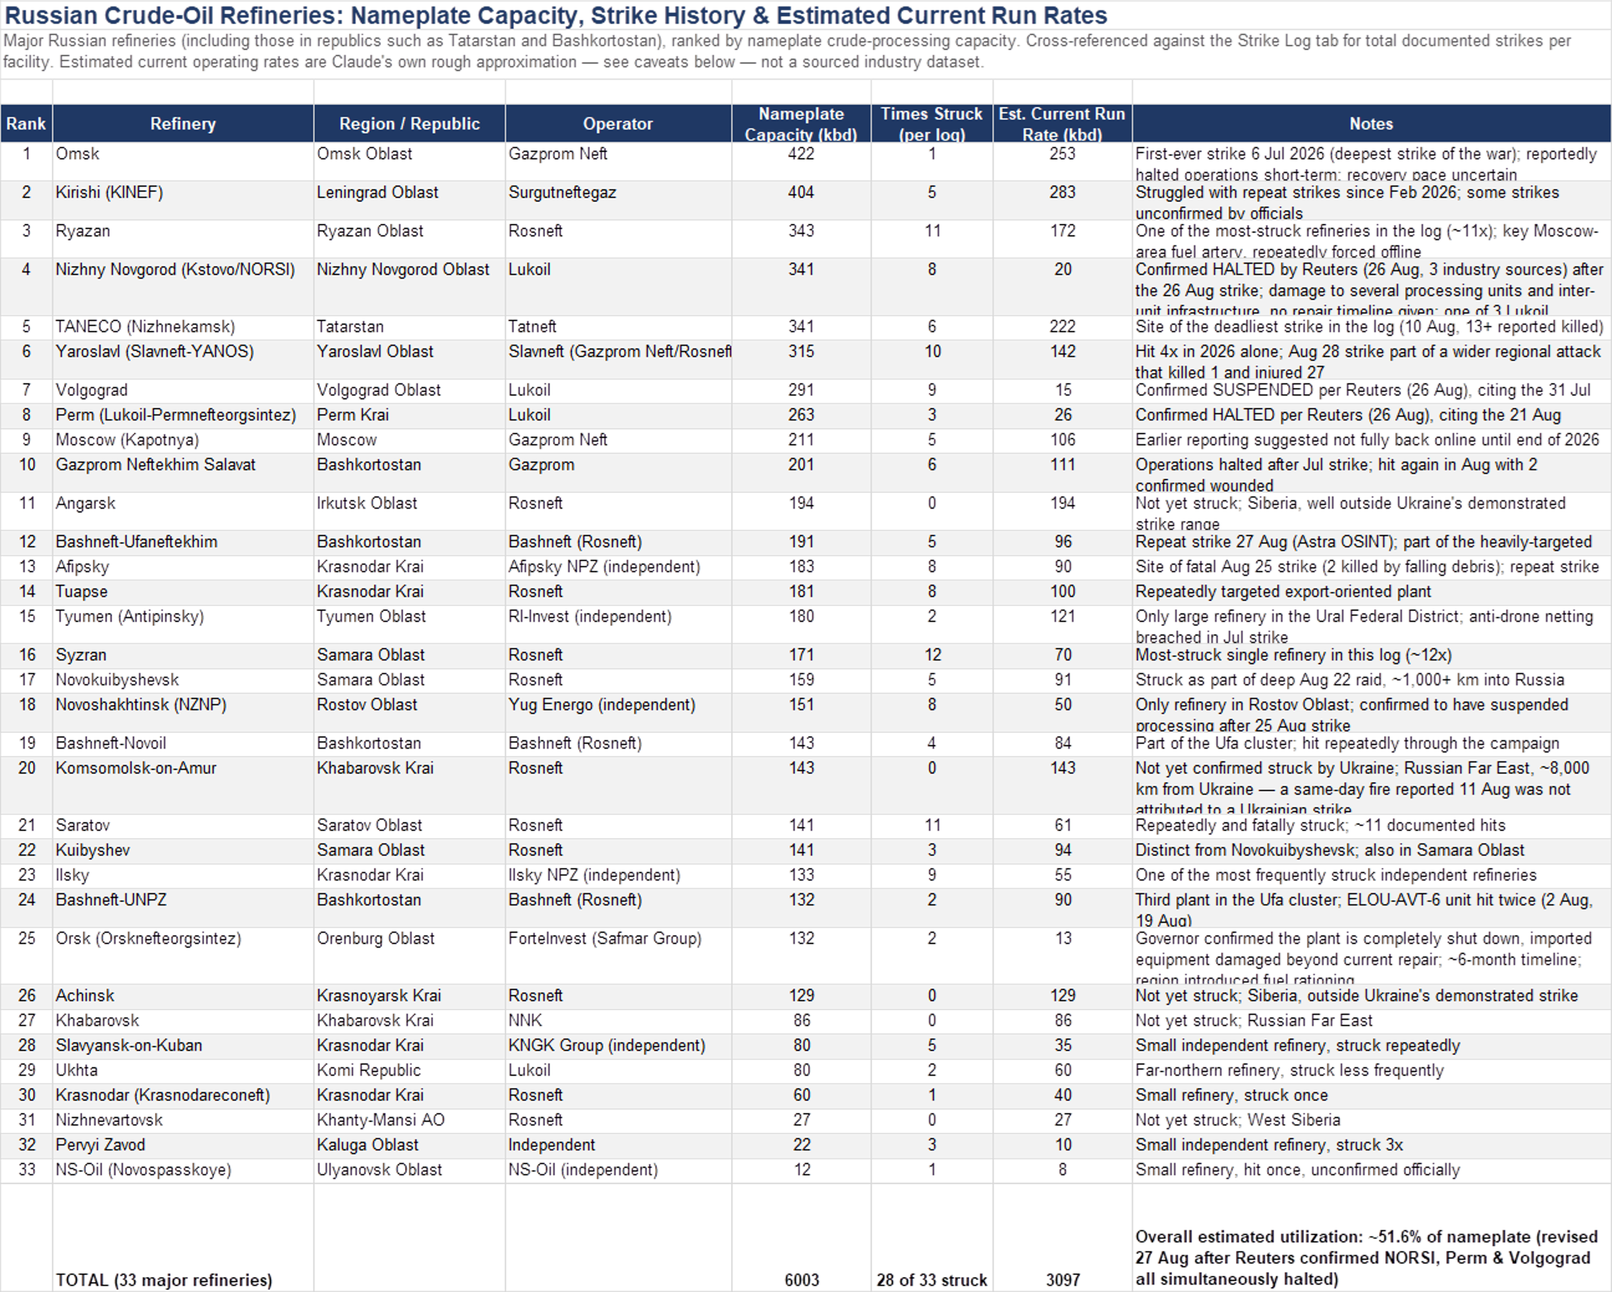The image size is (1612, 1292).
Task: Click the RI-Invest (independent) operator cell
Action: pos(618,625)
